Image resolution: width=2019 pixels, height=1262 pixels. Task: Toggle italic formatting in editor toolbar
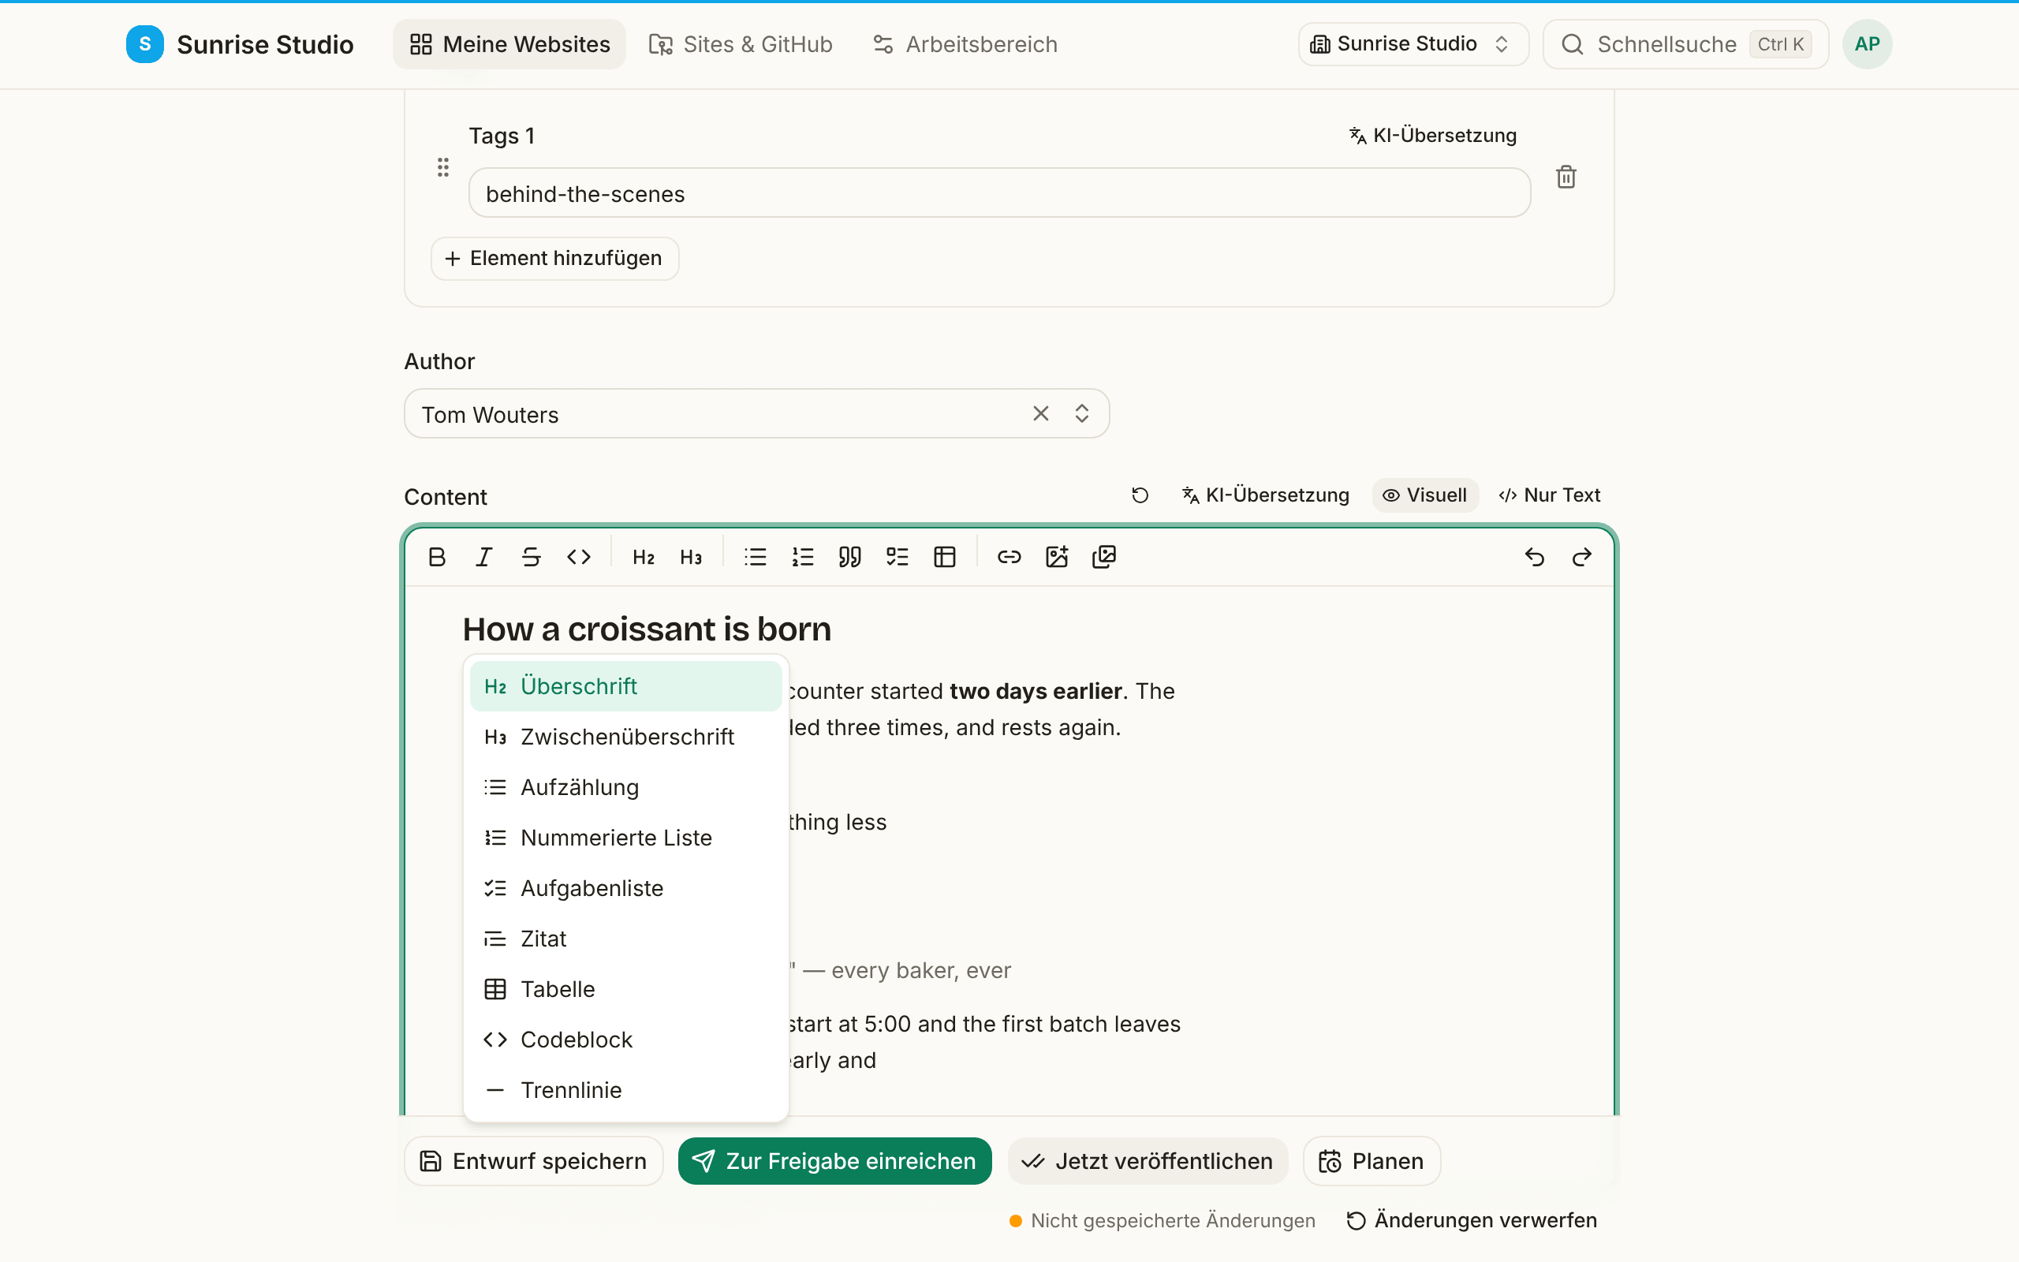pos(484,557)
